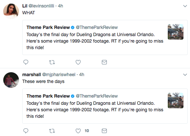This screenshot has height=136, width=190.
Task: Open the 4h timestamp on marshall's tweet
Action: (x=82, y=75)
